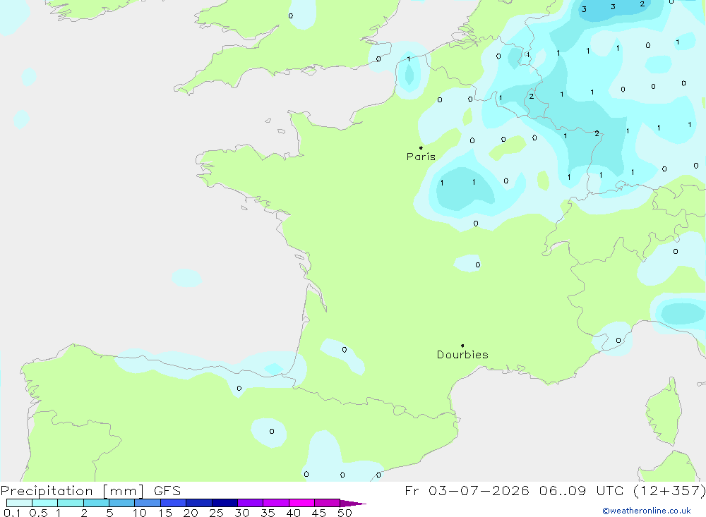
Task: Click the 20 legend scale label
Action: click(x=191, y=513)
